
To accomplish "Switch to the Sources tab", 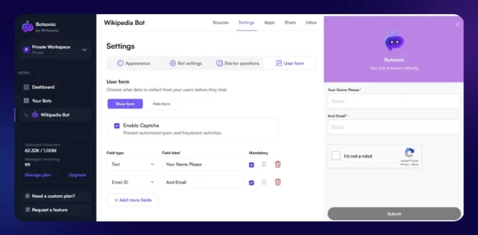I will (221, 22).
